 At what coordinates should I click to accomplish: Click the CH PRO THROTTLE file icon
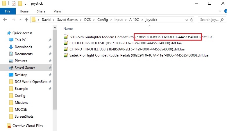click(66, 49)
